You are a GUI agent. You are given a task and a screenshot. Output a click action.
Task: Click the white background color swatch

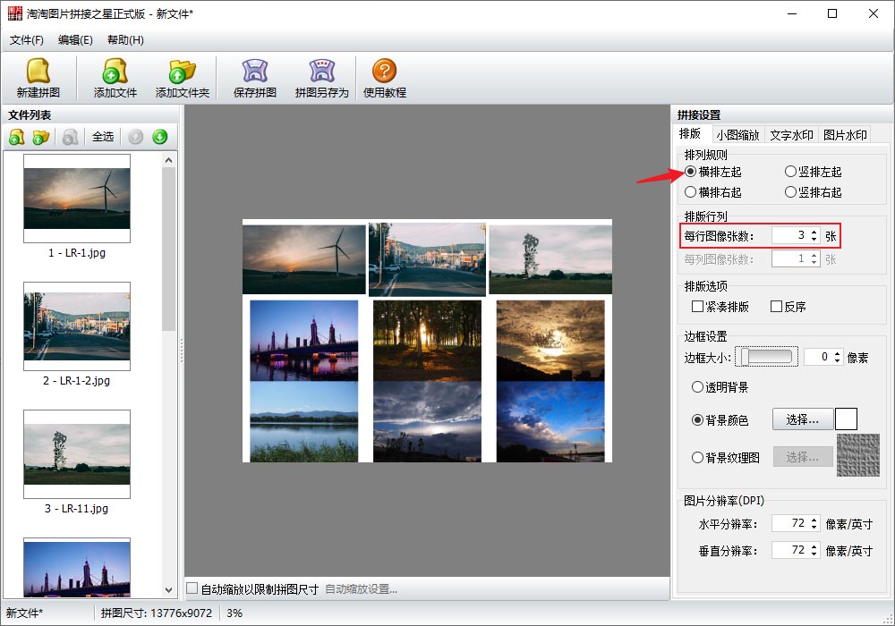point(846,419)
